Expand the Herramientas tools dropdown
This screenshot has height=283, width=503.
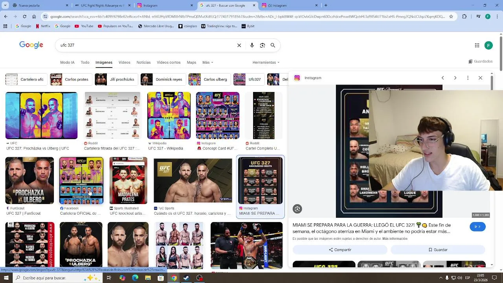[266, 62]
